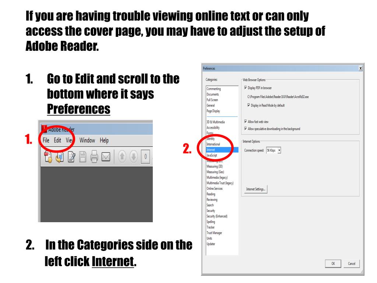
Task: Open the Connection speed dropdown
Action: tap(274, 150)
